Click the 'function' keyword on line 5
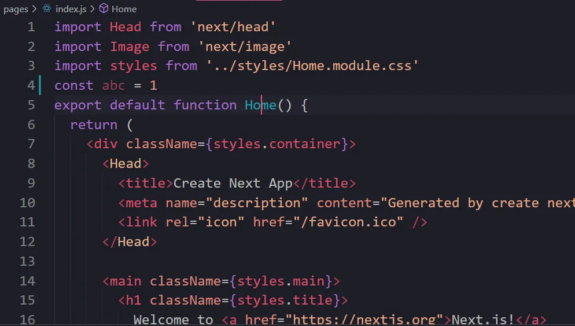Screen dimensions: 575x326 pyautogui.click(x=205, y=105)
